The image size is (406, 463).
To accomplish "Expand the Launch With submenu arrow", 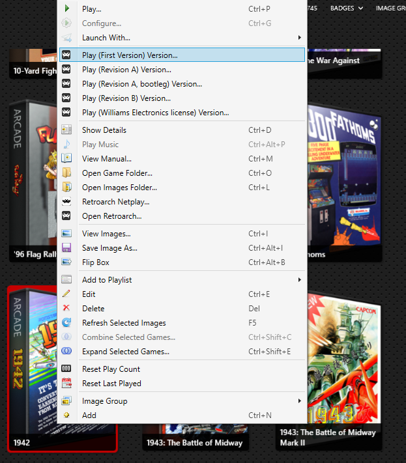I will coord(300,38).
